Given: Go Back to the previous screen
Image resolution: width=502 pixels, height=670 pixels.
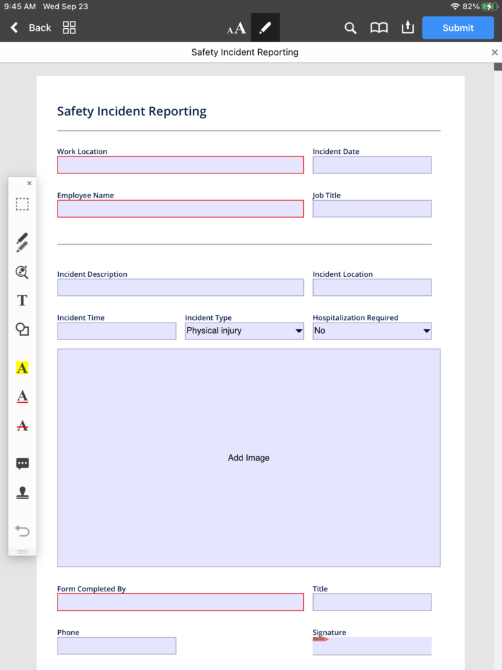Looking at the screenshot, I should 31,27.
